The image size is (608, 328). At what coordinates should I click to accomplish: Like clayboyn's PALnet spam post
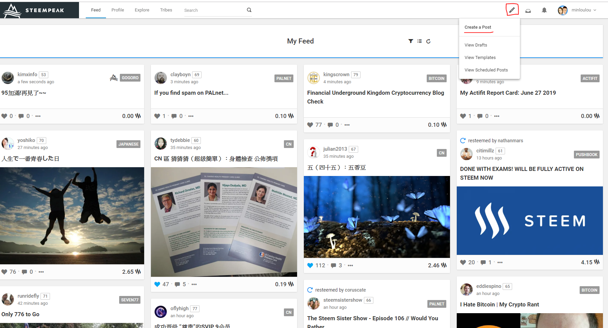click(157, 116)
